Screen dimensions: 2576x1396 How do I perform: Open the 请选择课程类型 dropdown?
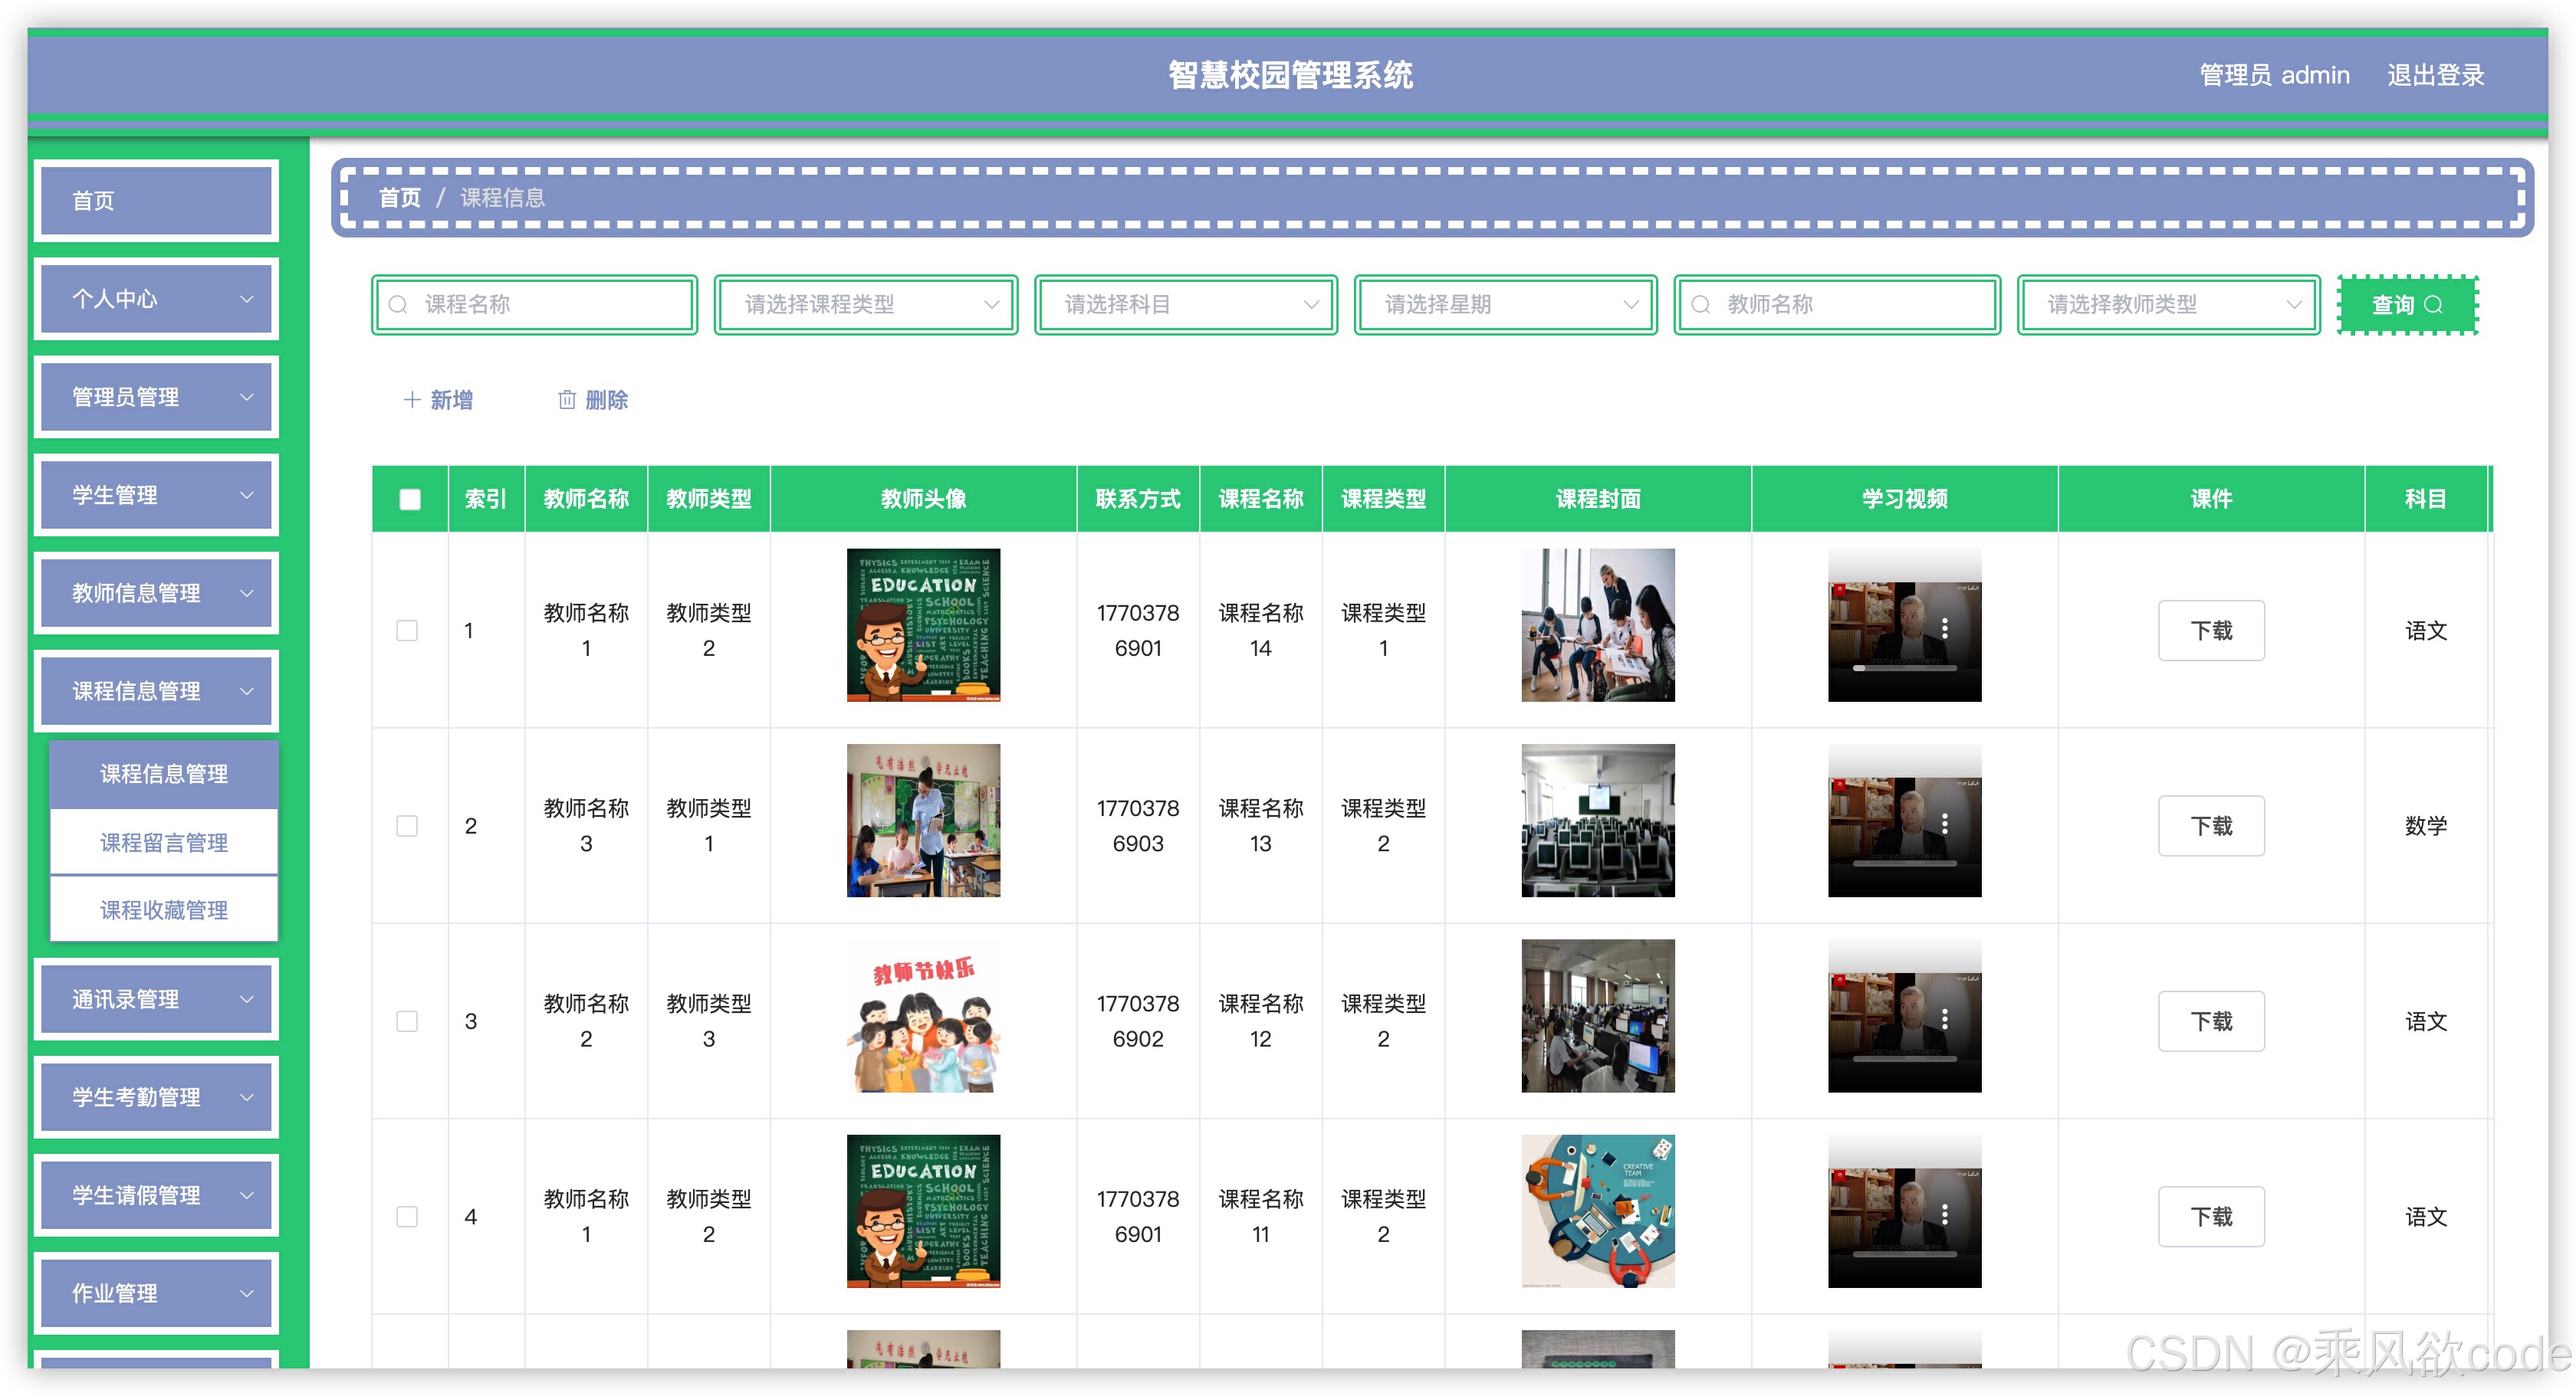point(866,305)
